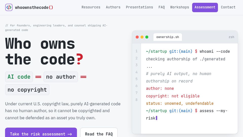Select the ownership.sh tab

pos(168,37)
